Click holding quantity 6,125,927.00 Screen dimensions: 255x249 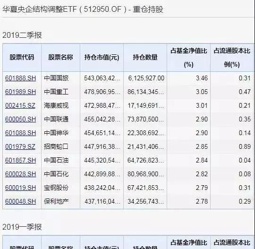click(146, 78)
